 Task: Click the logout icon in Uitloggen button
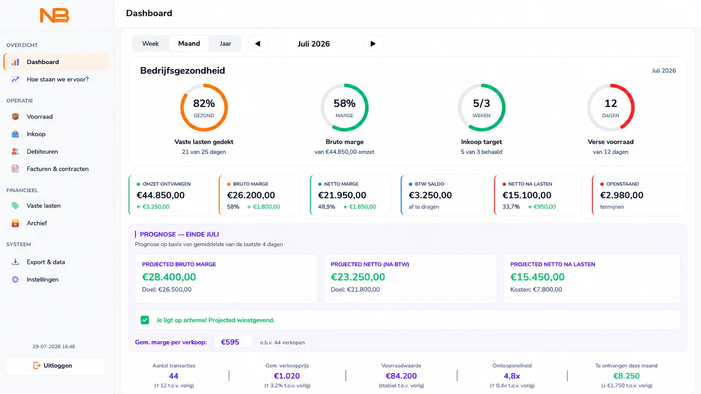point(37,366)
